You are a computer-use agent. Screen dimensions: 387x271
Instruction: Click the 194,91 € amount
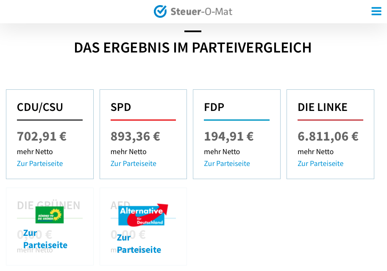pos(228,136)
